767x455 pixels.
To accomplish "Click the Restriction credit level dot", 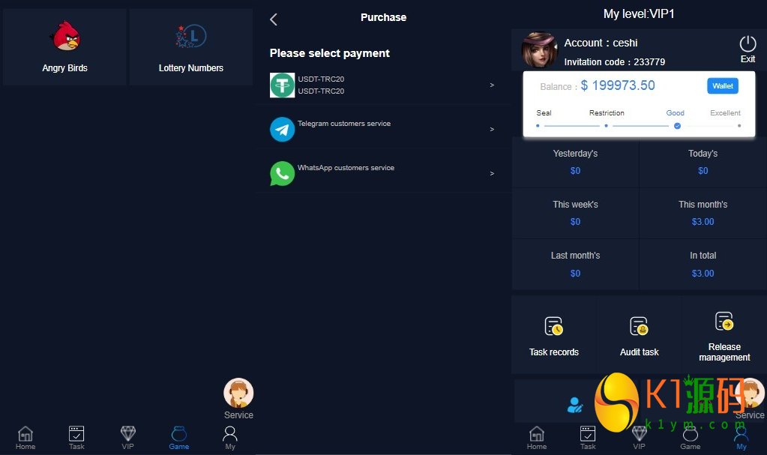I will pos(606,126).
